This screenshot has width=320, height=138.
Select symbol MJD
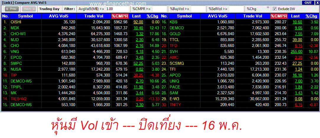14,40
